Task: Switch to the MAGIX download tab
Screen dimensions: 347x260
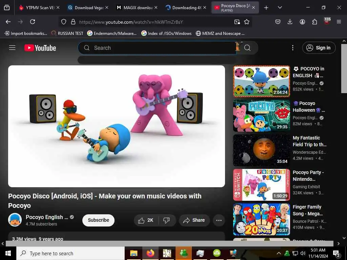Action: coord(137,8)
